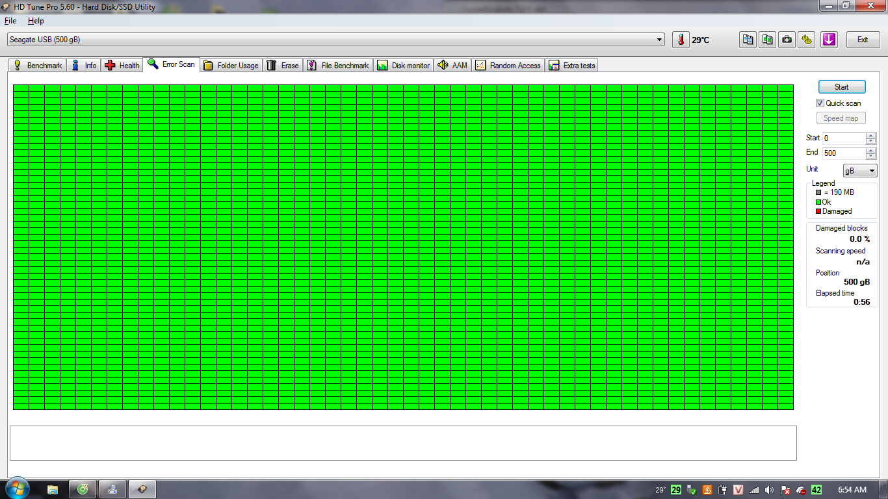Open the Extra tests tab
888x499 pixels.
pyautogui.click(x=572, y=66)
